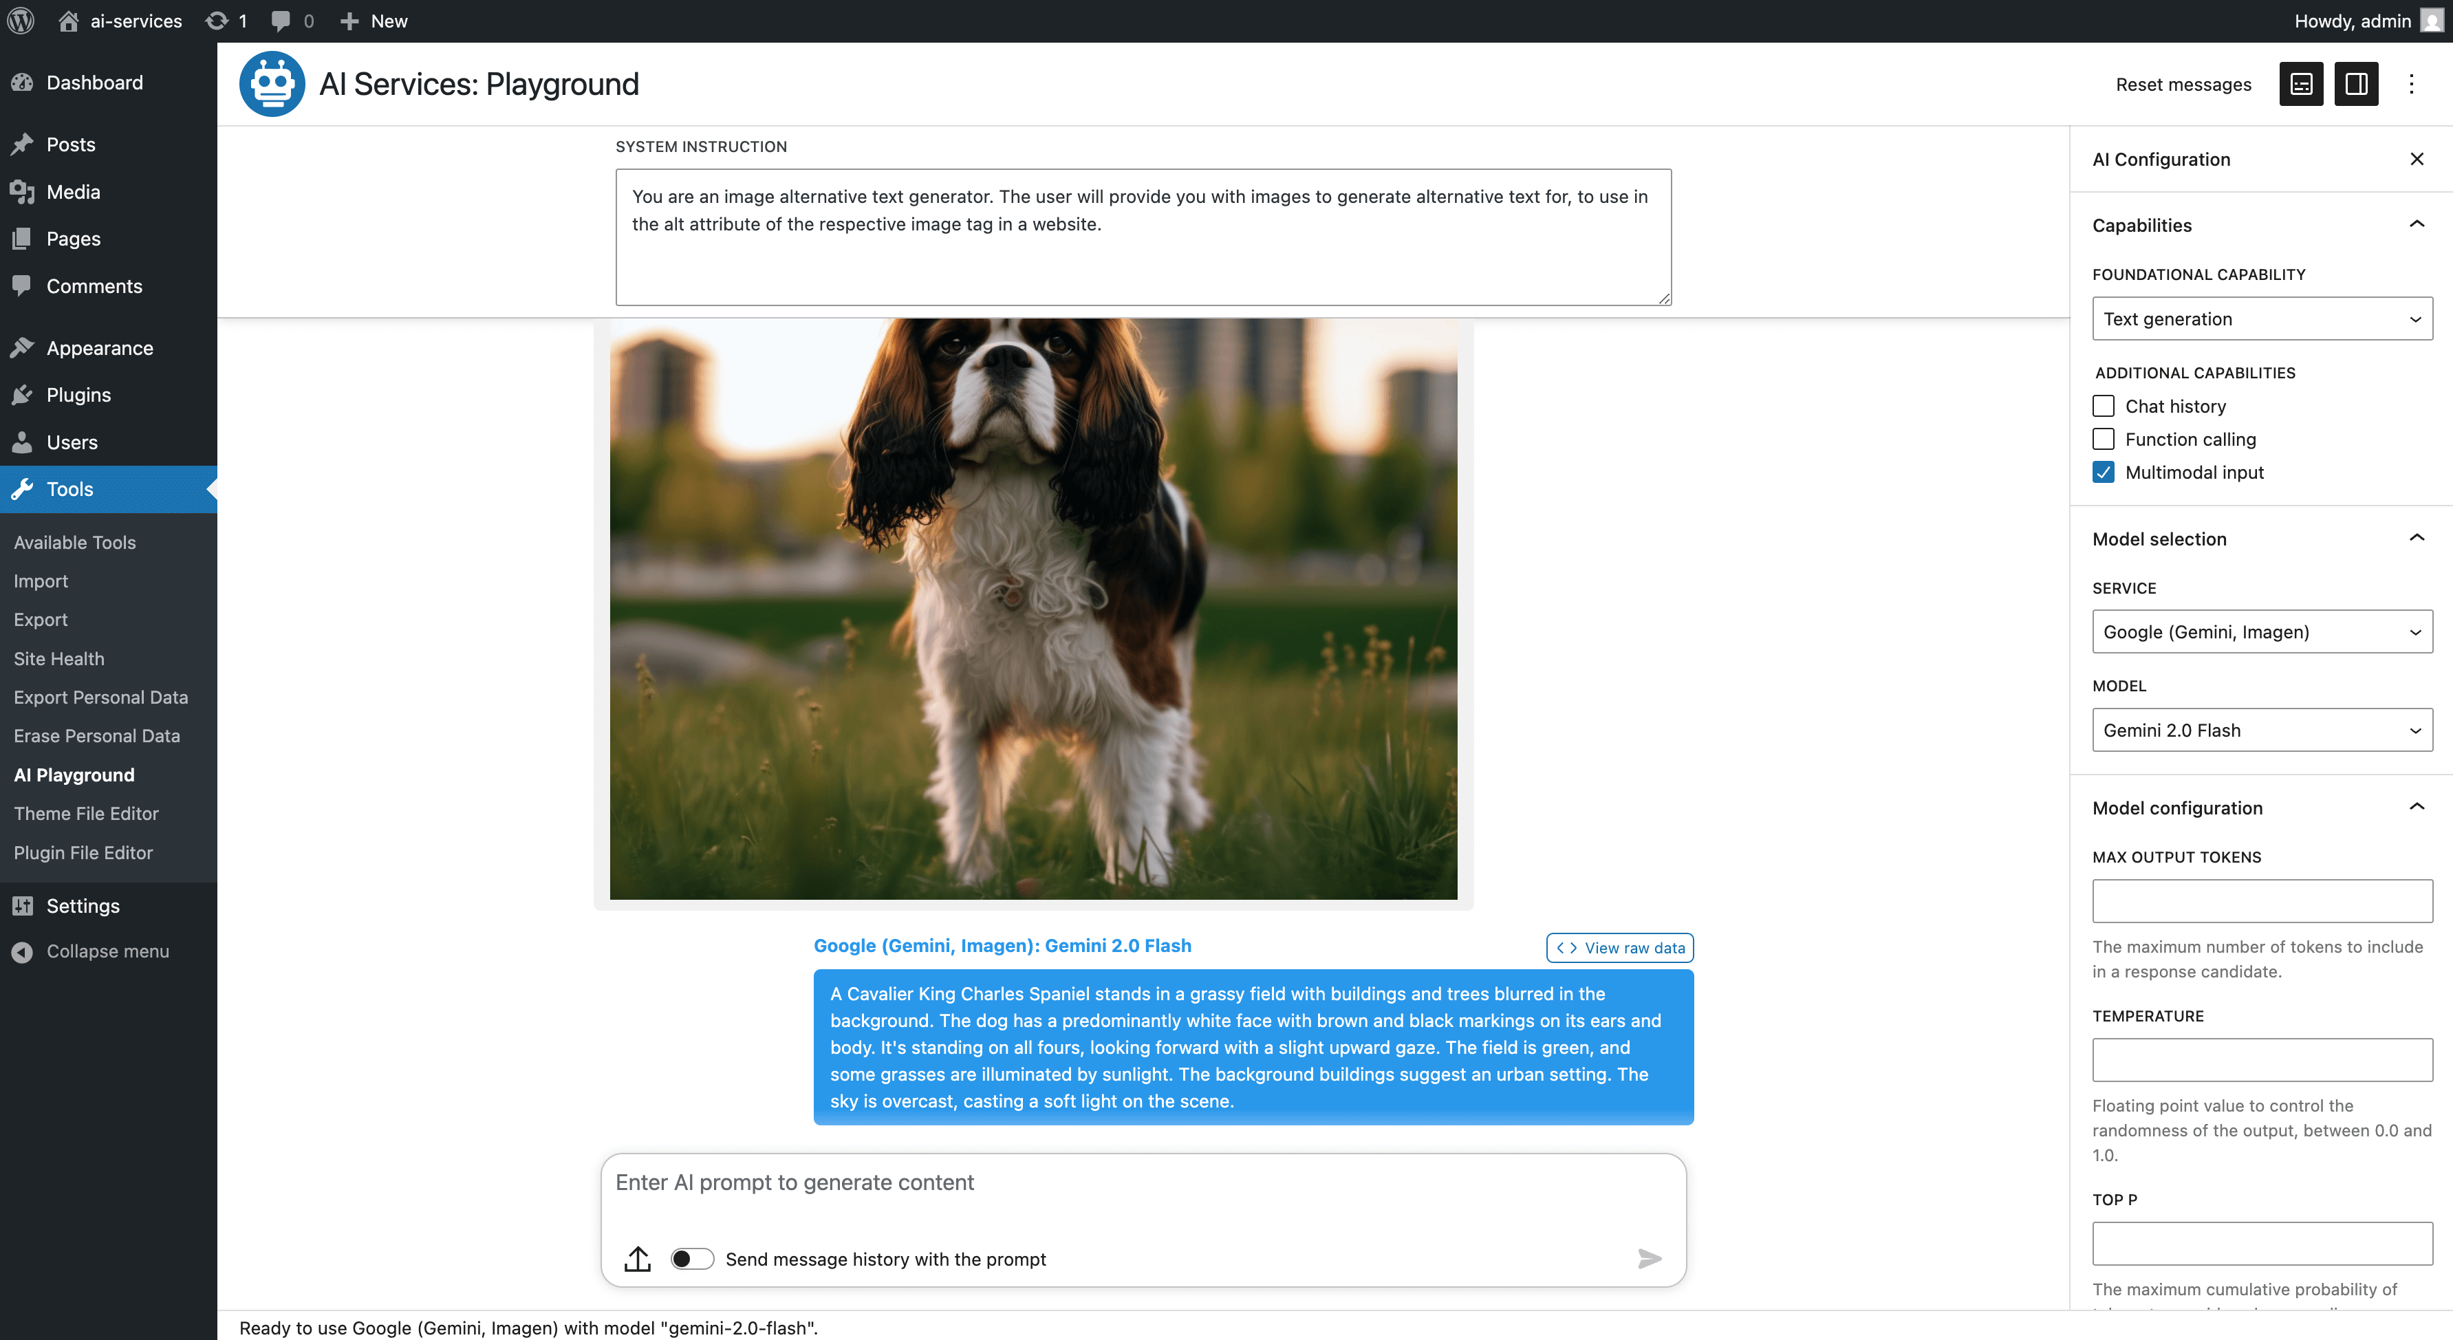
Task: Open the comments bubble in the admin bar
Action: [x=280, y=20]
